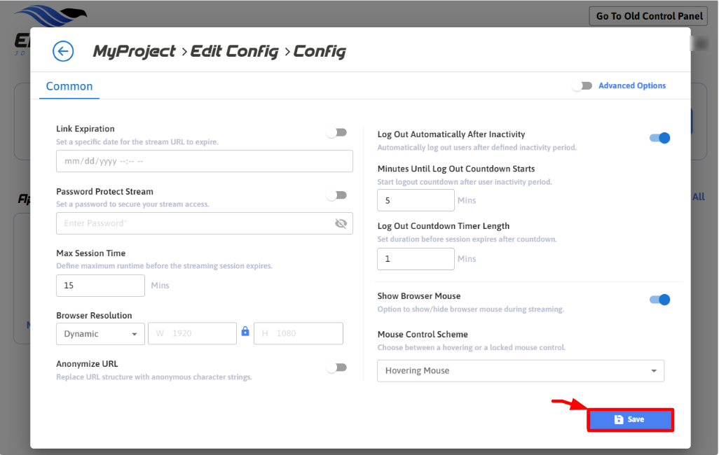Enable the Anonymize URL switch
This screenshot has width=719, height=455.
pos(337,367)
